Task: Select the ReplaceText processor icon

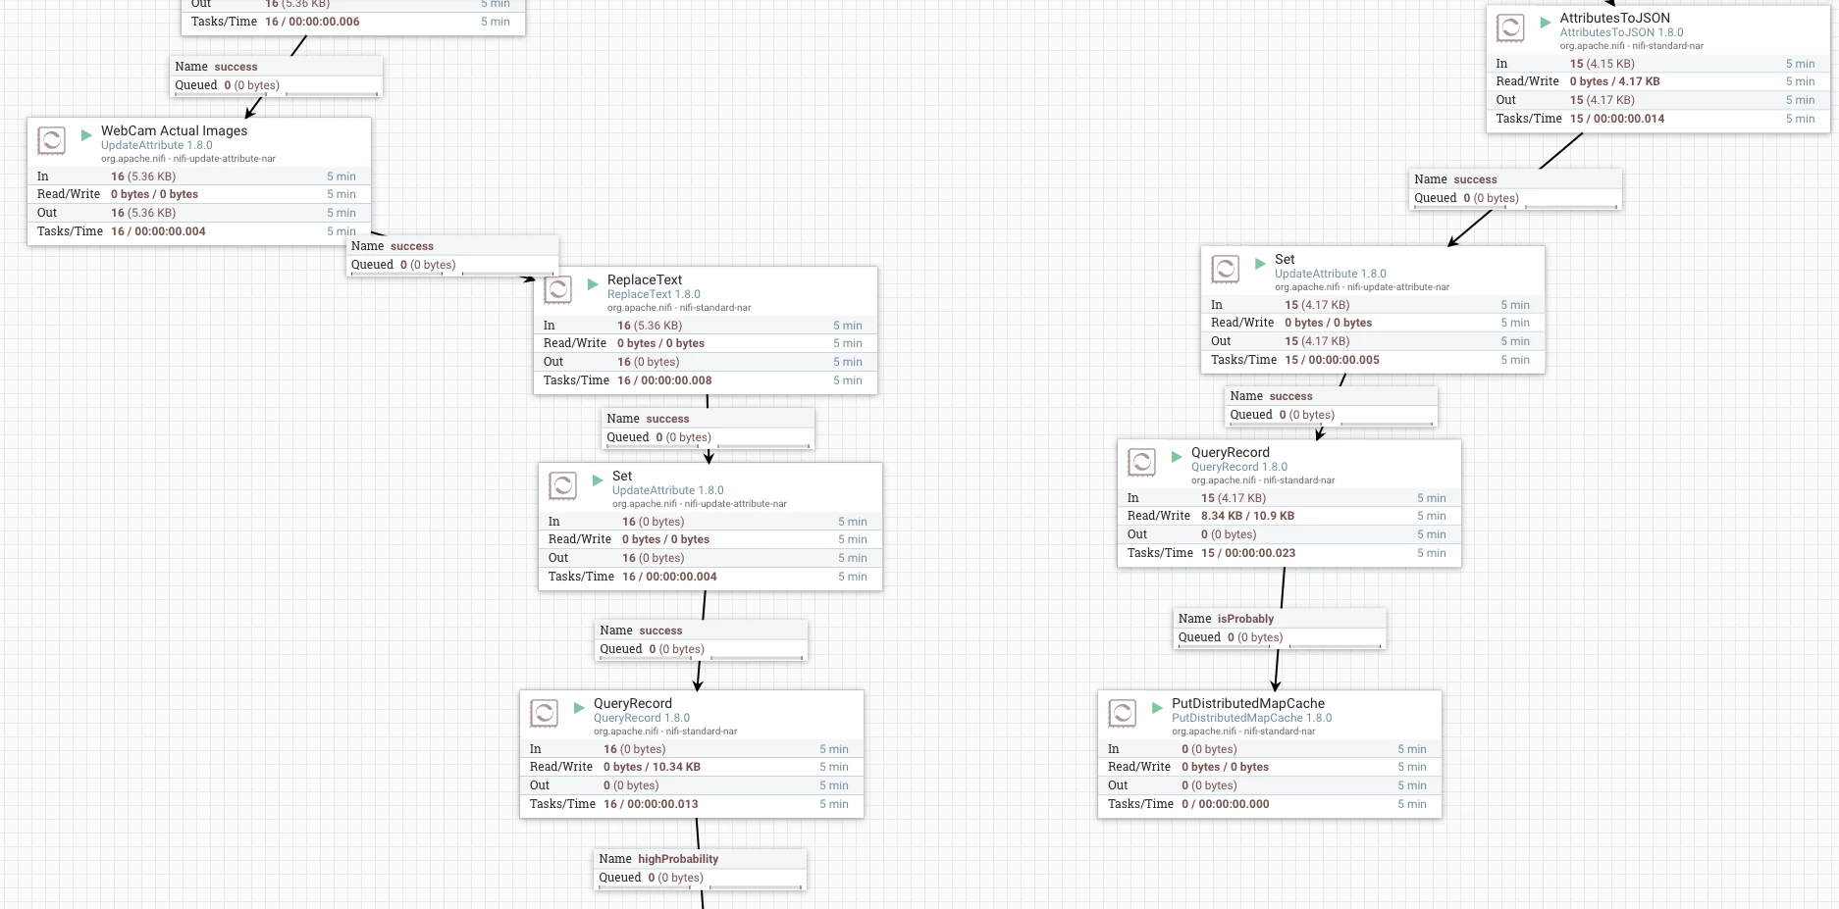Action: click(x=558, y=289)
